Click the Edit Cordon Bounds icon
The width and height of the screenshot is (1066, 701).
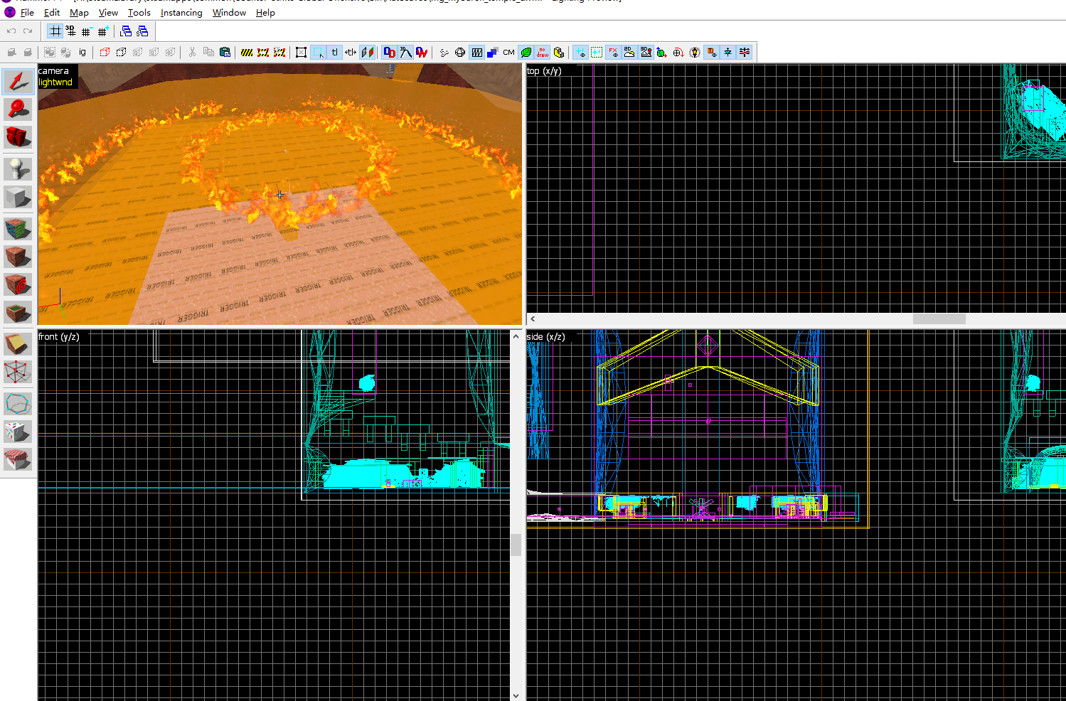[263, 52]
